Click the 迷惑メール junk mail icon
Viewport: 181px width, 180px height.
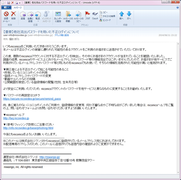(6, 14)
